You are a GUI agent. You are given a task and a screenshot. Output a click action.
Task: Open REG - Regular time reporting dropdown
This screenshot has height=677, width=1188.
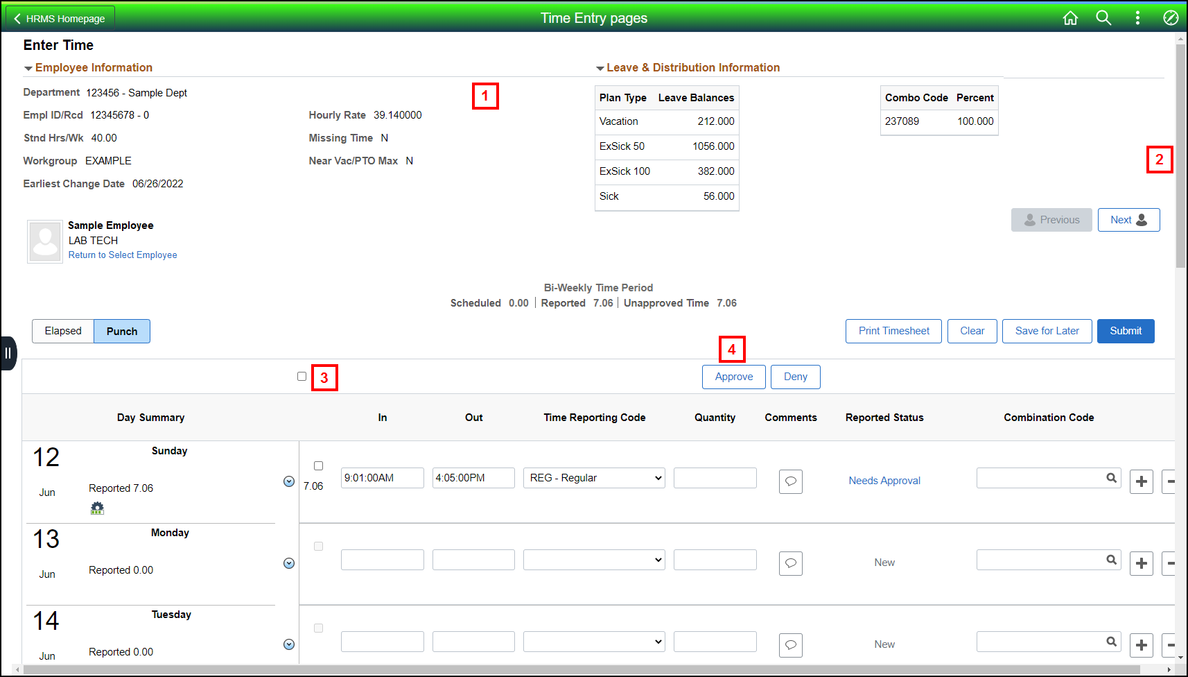tap(593, 478)
